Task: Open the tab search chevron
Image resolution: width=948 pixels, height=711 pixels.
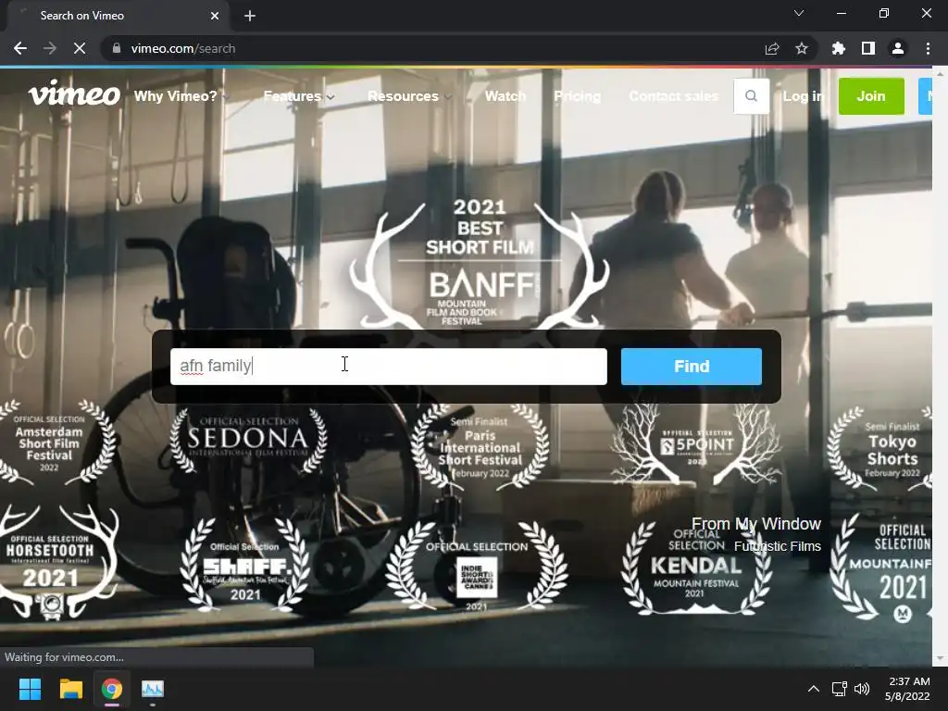Action: [799, 13]
